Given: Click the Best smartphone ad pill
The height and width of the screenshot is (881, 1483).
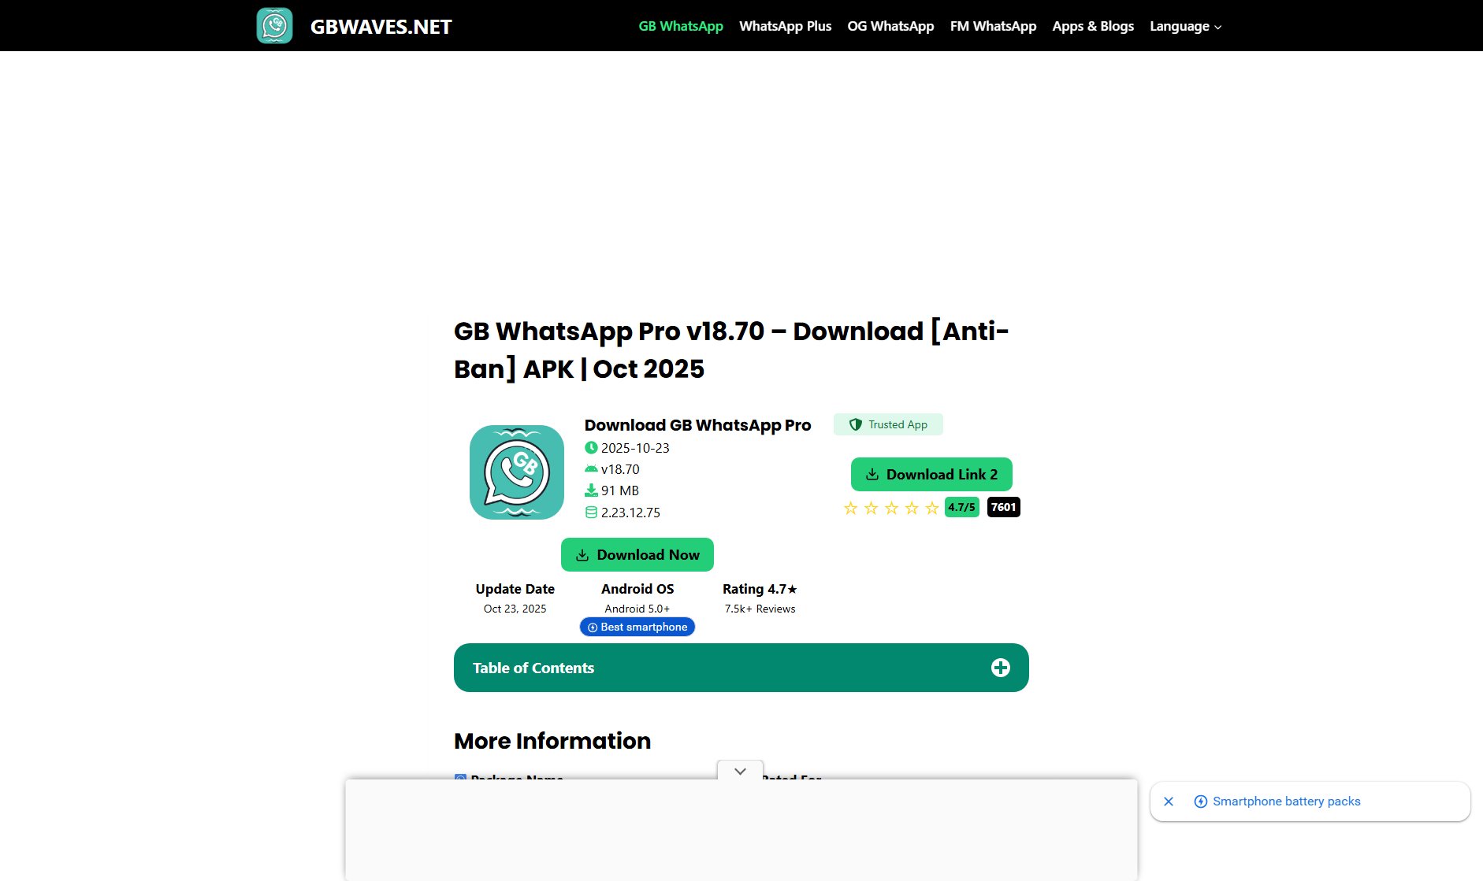Looking at the screenshot, I should pyautogui.click(x=637, y=627).
